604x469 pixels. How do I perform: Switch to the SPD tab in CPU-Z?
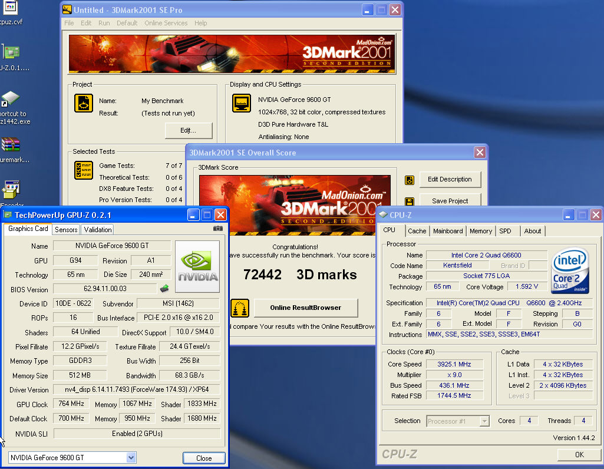pyautogui.click(x=505, y=231)
